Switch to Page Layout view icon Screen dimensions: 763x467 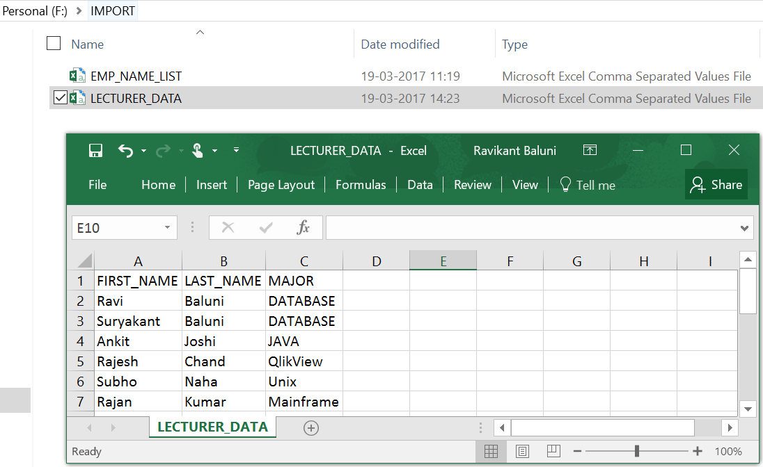(522, 452)
